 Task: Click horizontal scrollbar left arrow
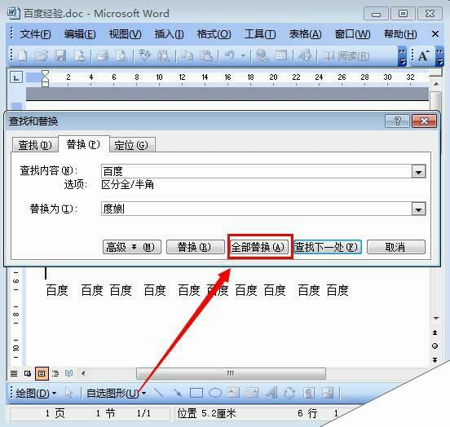[x=83, y=373]
